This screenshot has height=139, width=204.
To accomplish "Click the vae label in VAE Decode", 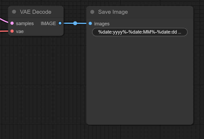I will pyautogui.click(x=20, y=31).
